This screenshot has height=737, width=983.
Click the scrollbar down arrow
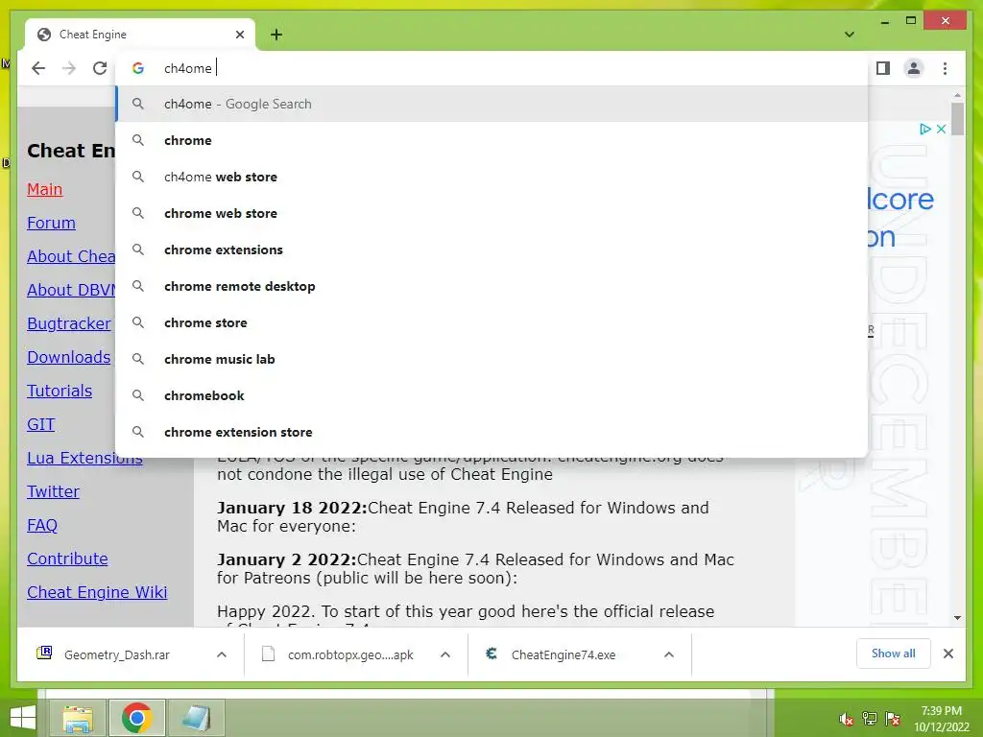(x=957, y=618)
